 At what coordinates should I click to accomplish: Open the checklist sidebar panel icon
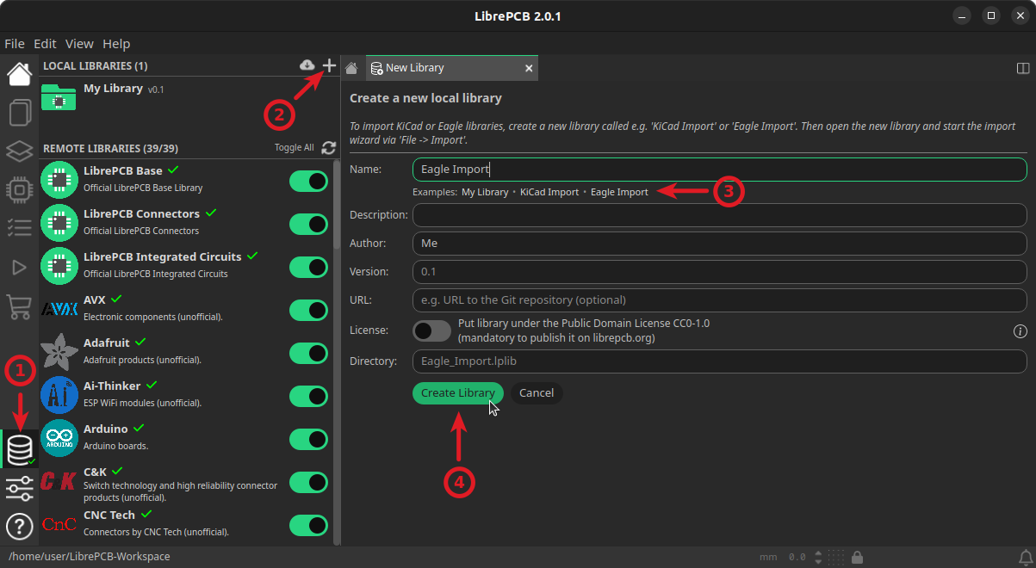tap(19, 227)
